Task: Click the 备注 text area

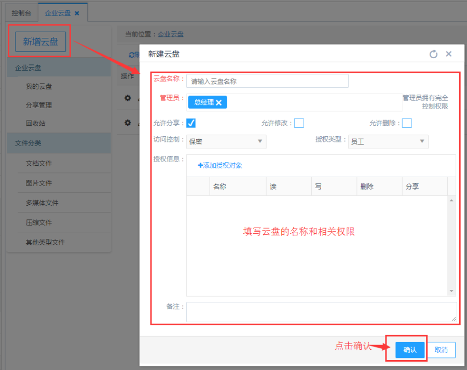Action: [321, 312]
